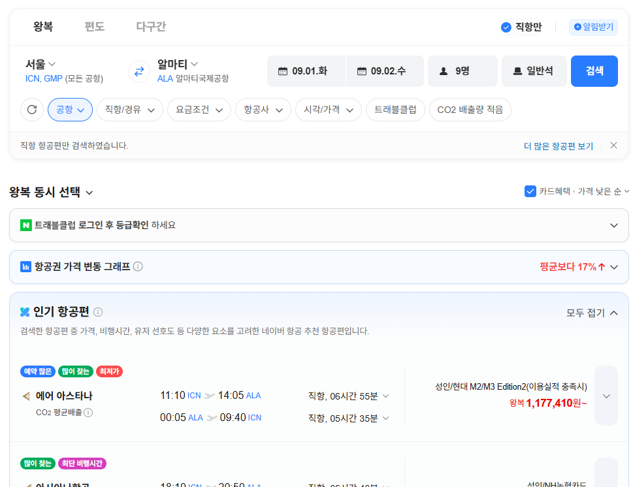Image resolution: width=633 pixels, height=487 pixels.
Task: Open info icon next to 인기 항공편
Action: (98, 312)
